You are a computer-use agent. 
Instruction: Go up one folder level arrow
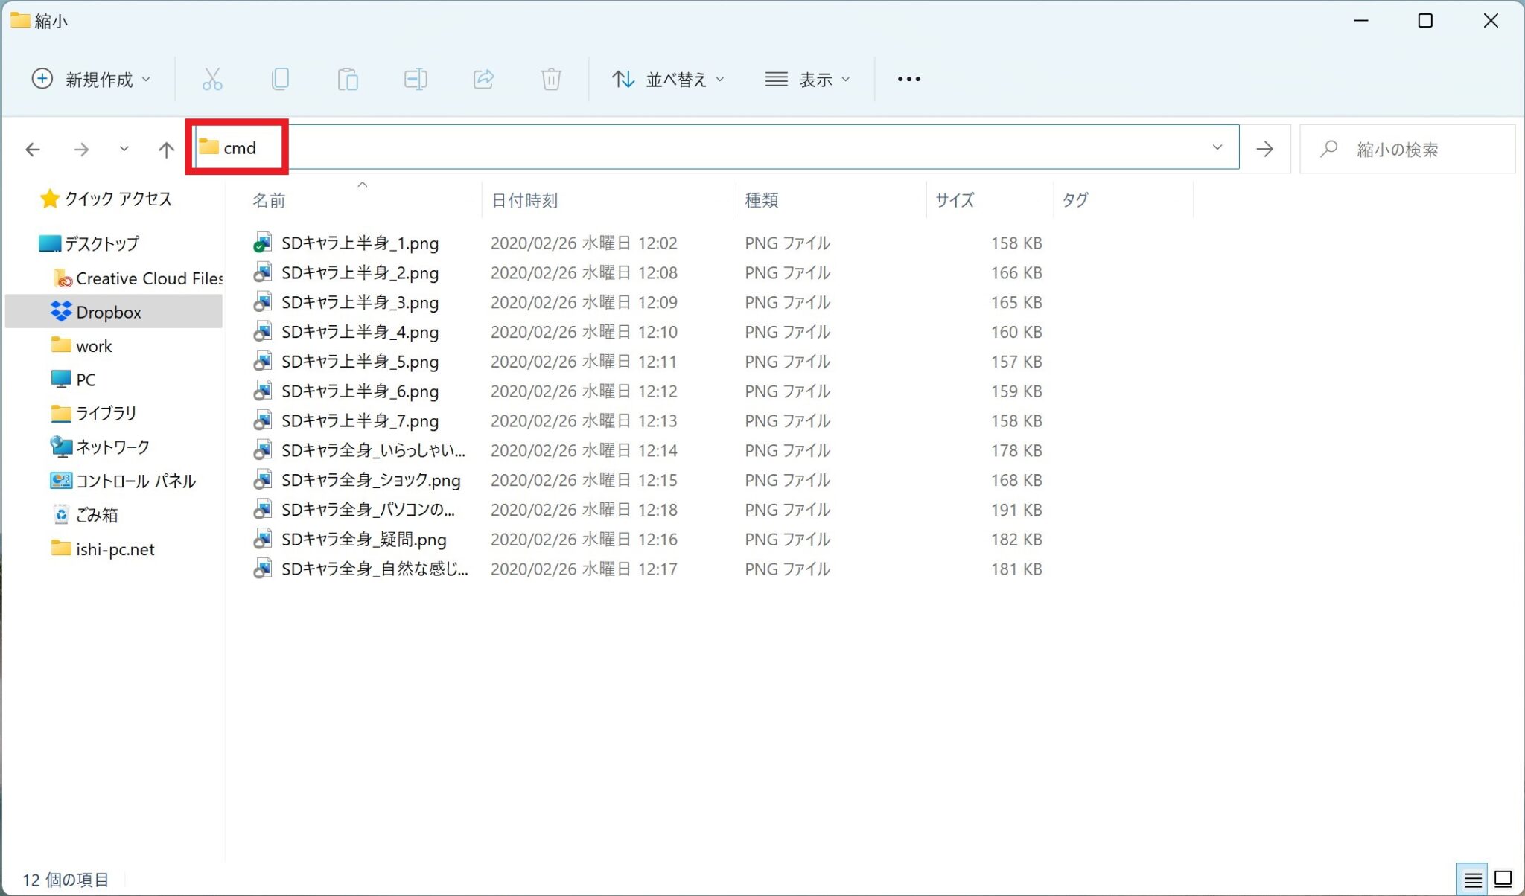coord(166,150)
